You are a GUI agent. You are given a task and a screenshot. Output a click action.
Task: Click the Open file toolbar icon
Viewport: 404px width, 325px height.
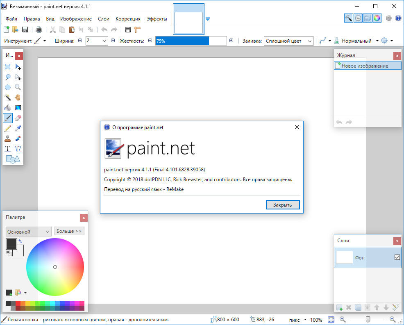[x=16, y=30]
